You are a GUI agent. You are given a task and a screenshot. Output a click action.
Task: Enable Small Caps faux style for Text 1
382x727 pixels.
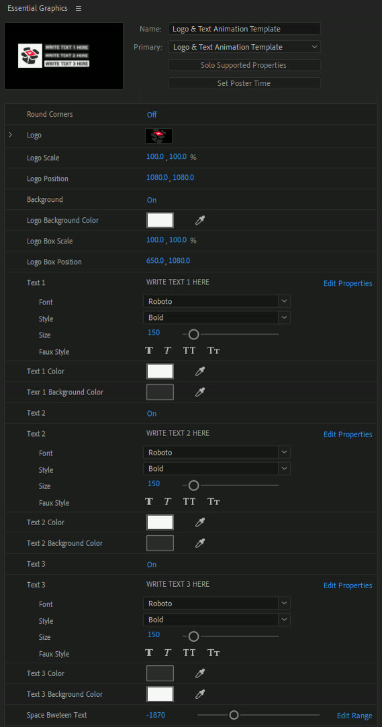tap(213, 351)
